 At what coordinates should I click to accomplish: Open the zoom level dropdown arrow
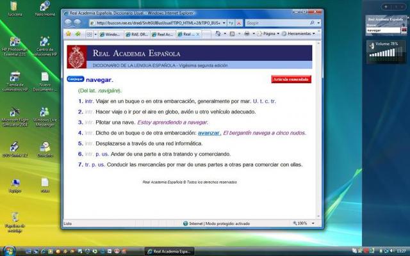(313, 223)
